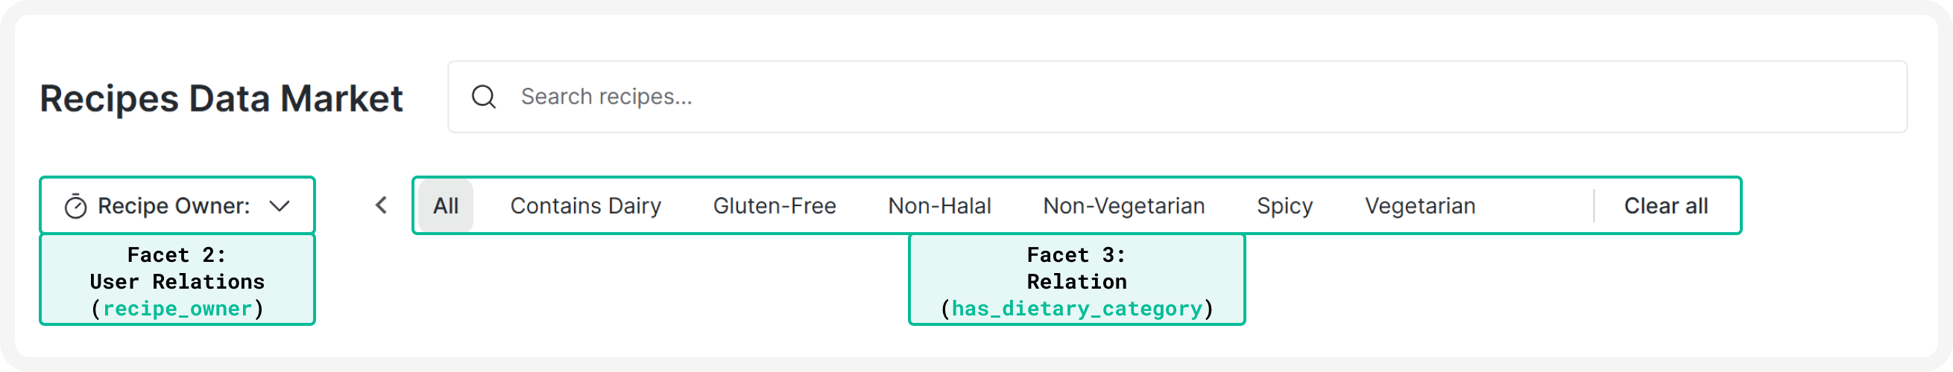
Task: Select the All category filter
Action: 446,206
